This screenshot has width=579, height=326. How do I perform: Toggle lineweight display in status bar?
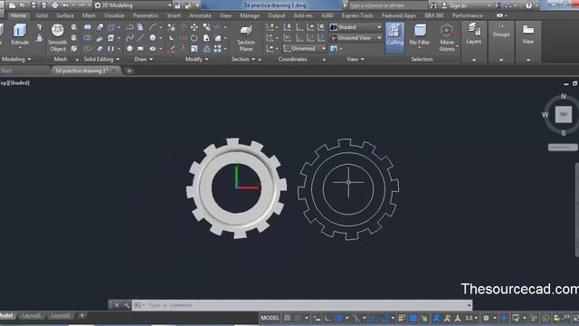click(x=402, y=318)
